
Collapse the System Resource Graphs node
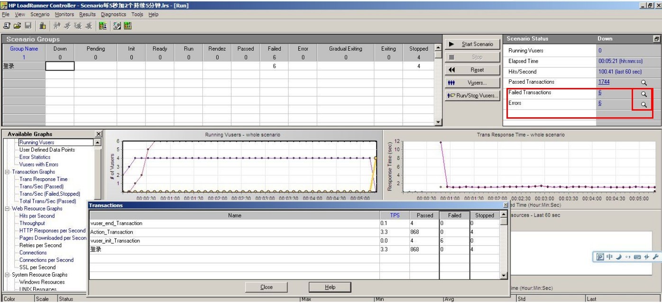pos(8,275)
